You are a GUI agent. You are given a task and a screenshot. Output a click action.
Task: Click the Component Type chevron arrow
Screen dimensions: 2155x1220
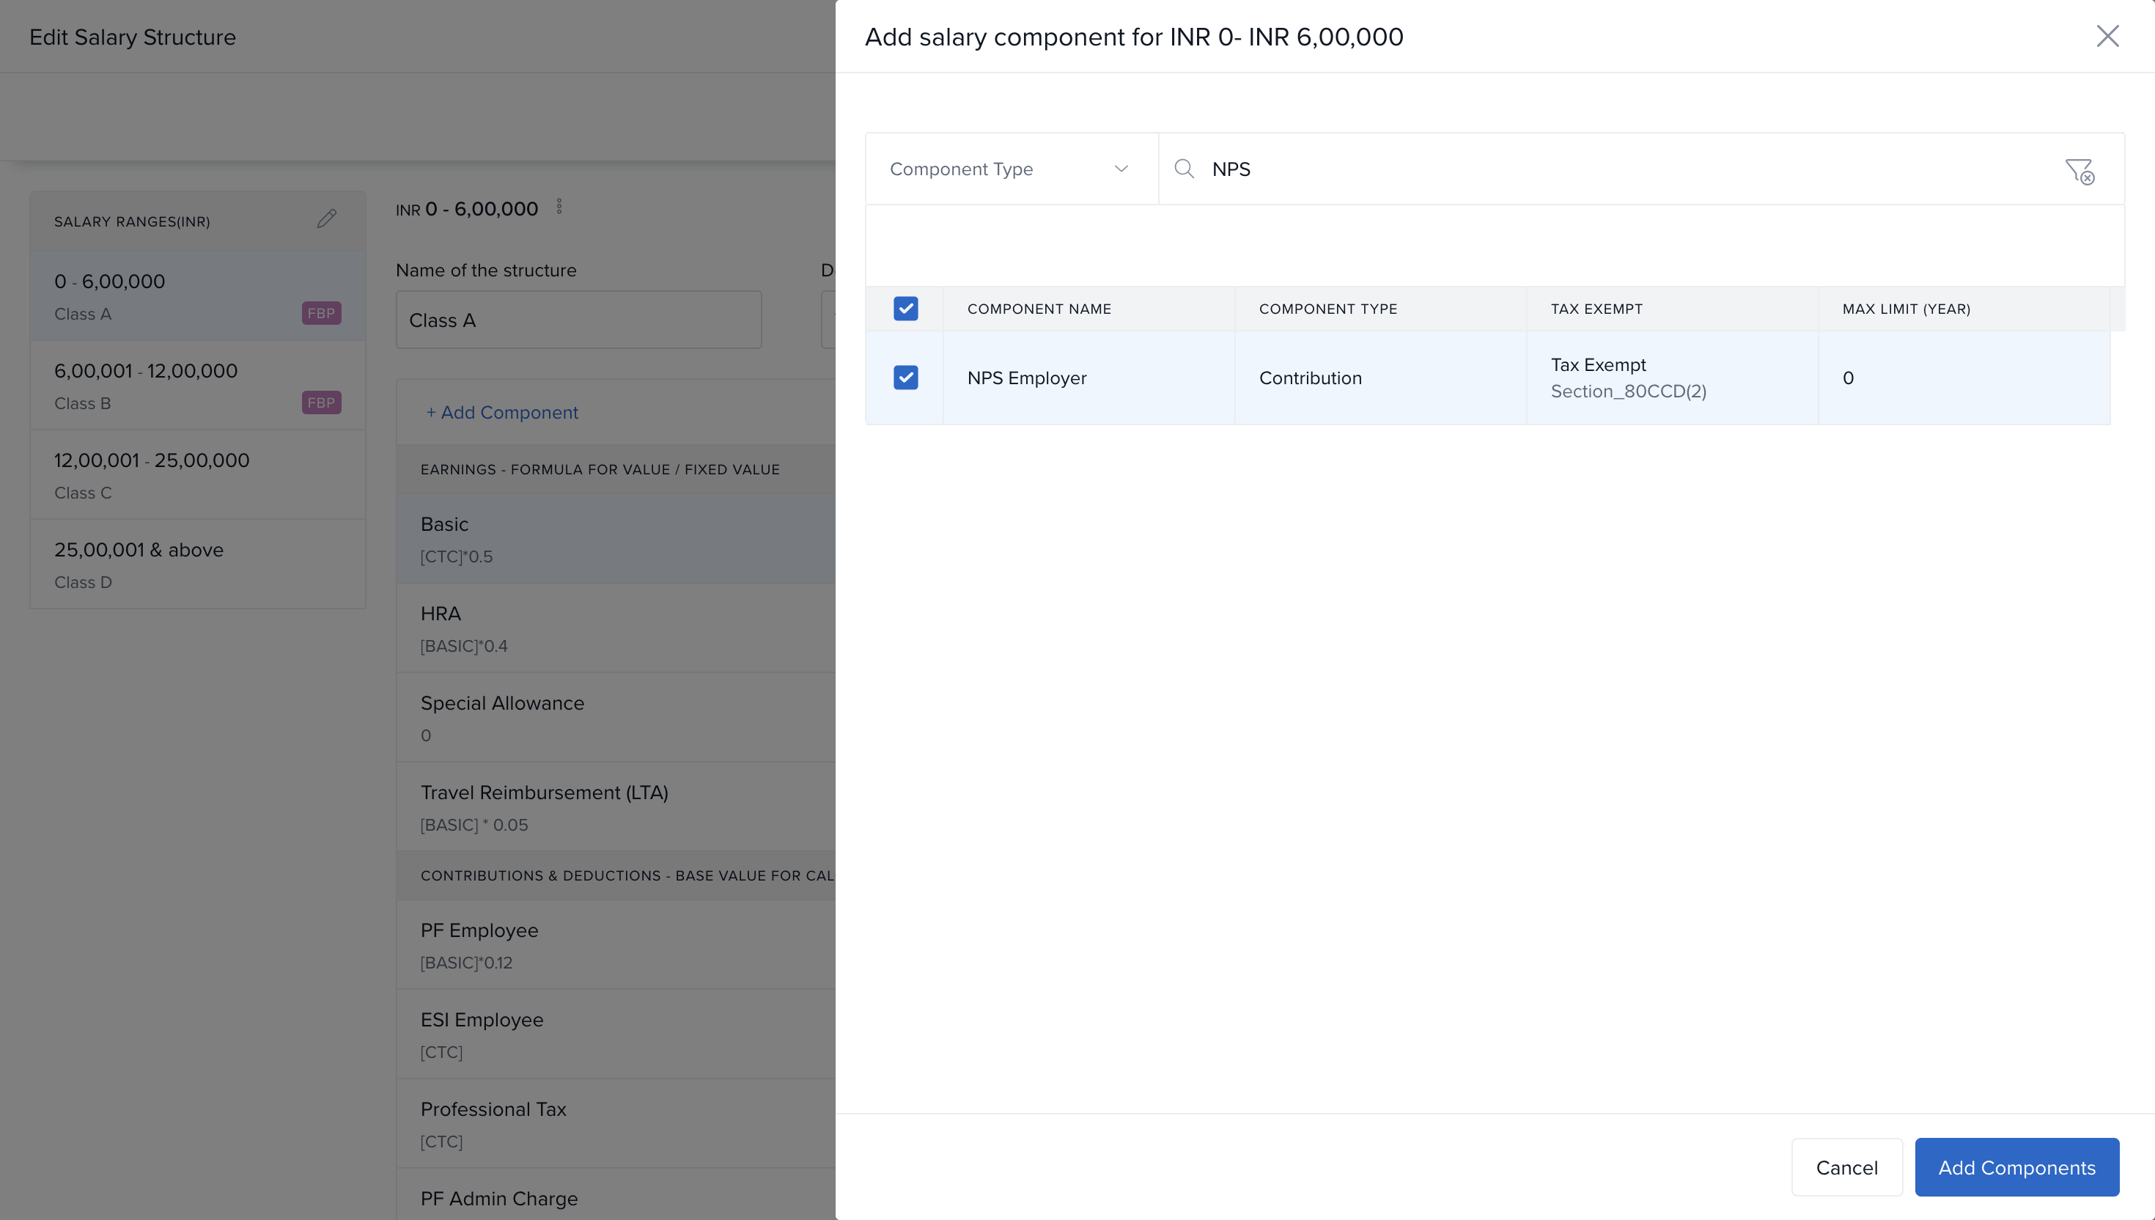pos(1121,169)
